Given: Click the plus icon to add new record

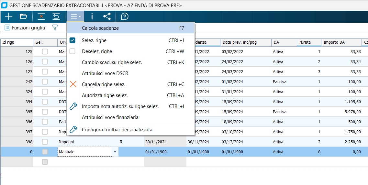Looking at the screenshot, I should click(x=8, y=16).
